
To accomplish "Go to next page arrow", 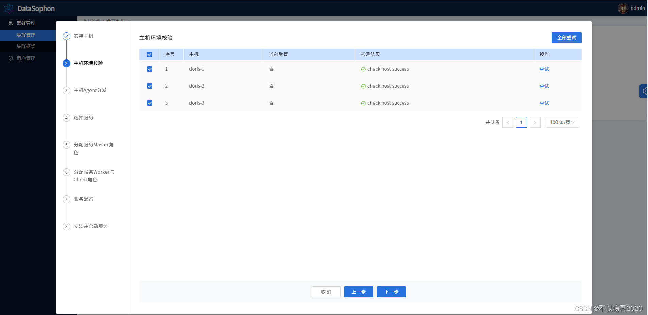I will [535, 122].
